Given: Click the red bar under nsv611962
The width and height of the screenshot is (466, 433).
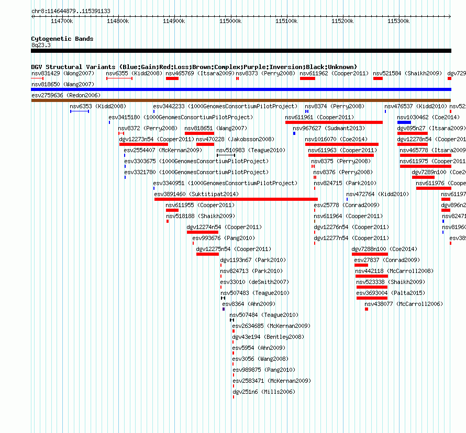Looking at the screenshot, I should [x=307, y=78].
